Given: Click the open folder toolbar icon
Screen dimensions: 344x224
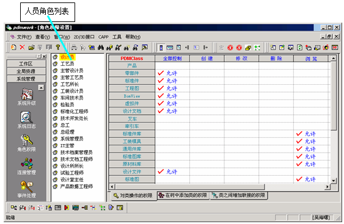Looking at the screenshot, I should click(x=31, y=47).
